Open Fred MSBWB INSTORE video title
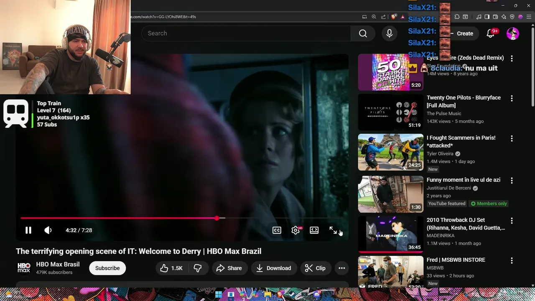Screen dimensions: 535x301 [456, 260]
